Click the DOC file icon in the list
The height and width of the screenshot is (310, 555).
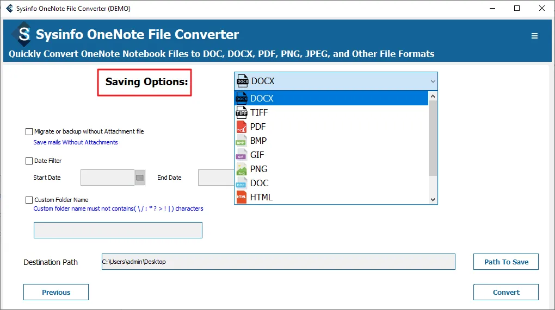pyautogui.click(x=242, y=183)
